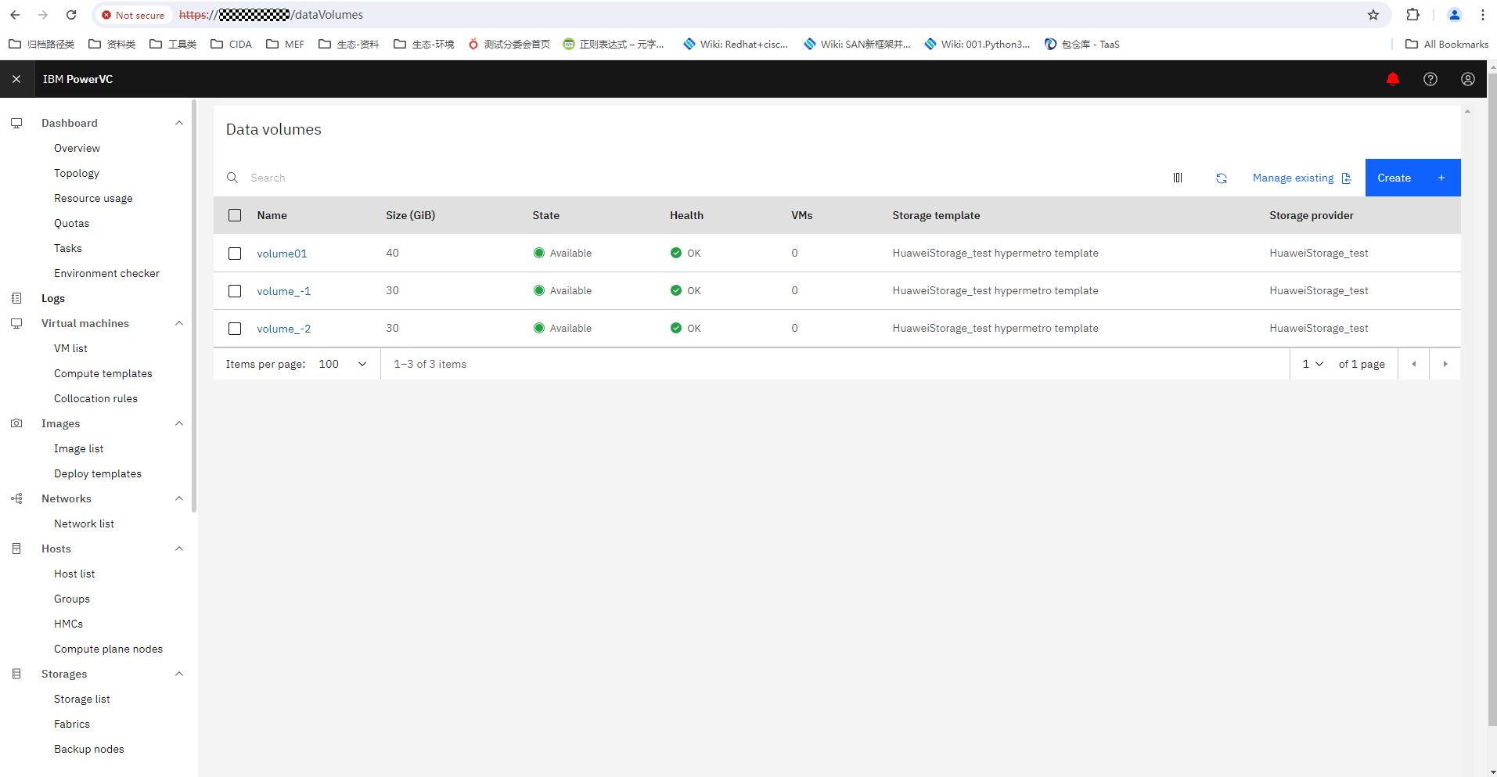Select all volumes with header checkbox
This screenshot has height=777, width=1497.
(x=235, y=215)
